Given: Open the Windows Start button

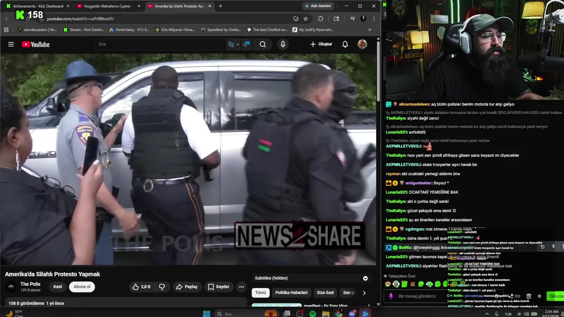Looking at the screenshot, I should tap(206, 313).
